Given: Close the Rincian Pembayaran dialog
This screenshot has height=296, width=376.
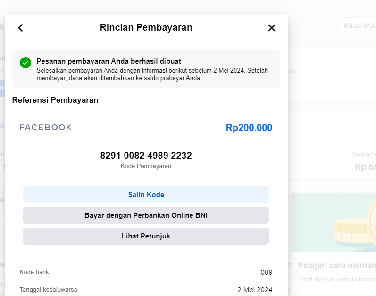Looking at the screenshot, I should tap(271, 28).
